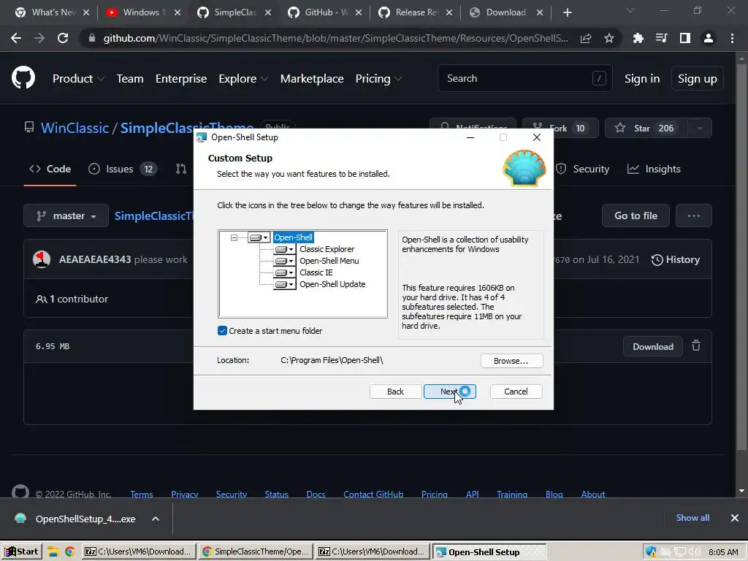
Task: Open the WinClassic owner link
Action: click(75, 128)
